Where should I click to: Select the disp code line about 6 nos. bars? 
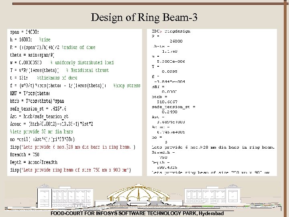click(x=73, y=147)
